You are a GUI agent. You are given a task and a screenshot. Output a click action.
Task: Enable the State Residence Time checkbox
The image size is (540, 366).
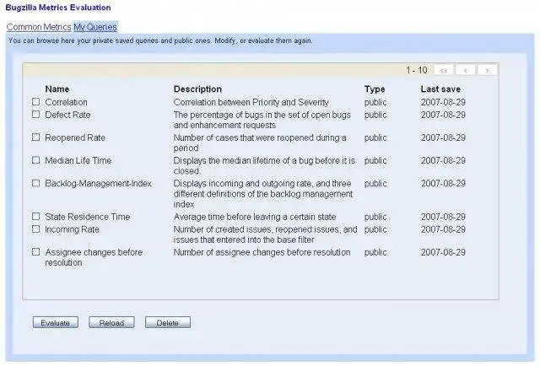pos(36,217)
